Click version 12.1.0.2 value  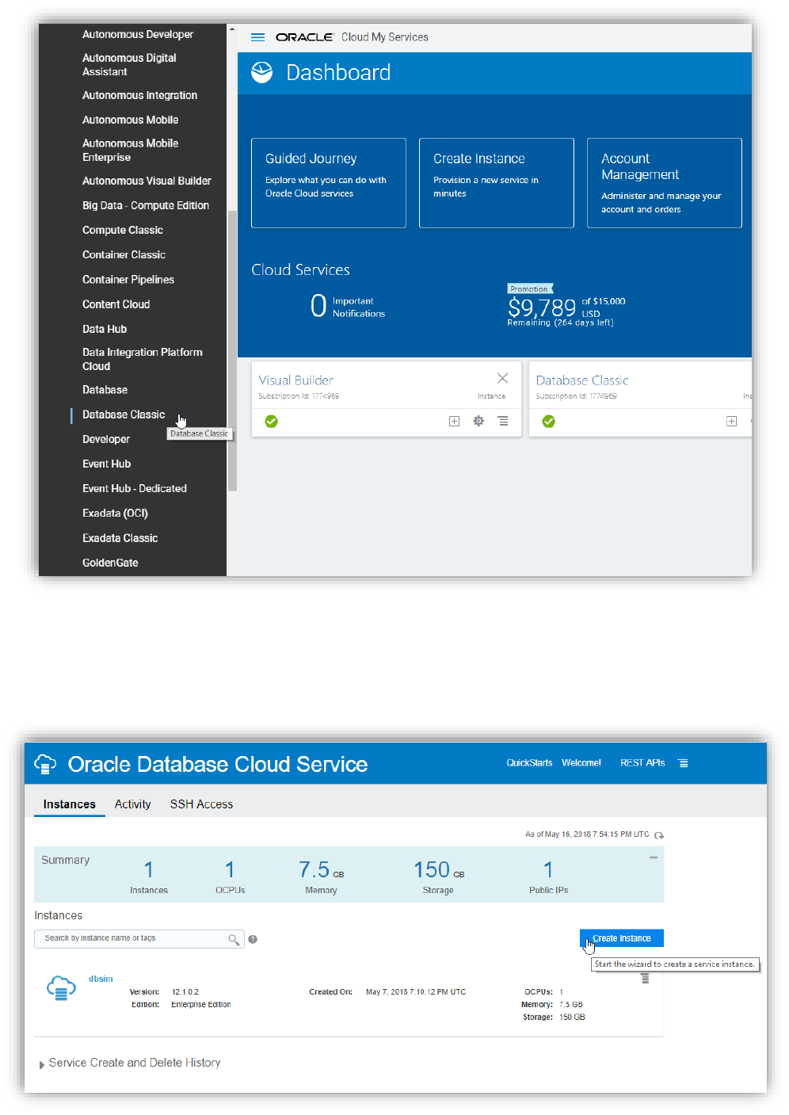pos(185,992)
